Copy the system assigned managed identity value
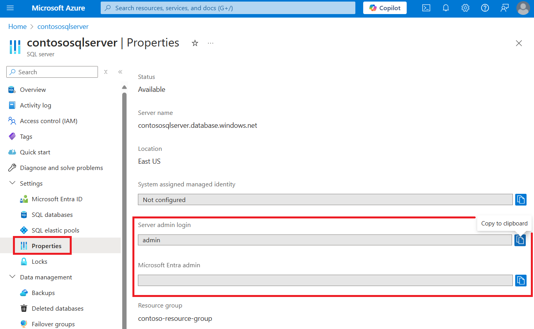Image resolution: width=534 pixels, height=329 pixels. [520, 199]
